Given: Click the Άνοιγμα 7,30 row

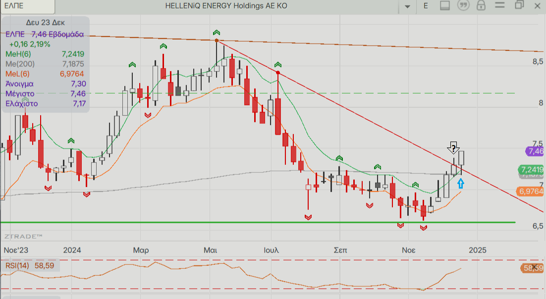Looking at the screenshot, I should click(x=45, y=84).
